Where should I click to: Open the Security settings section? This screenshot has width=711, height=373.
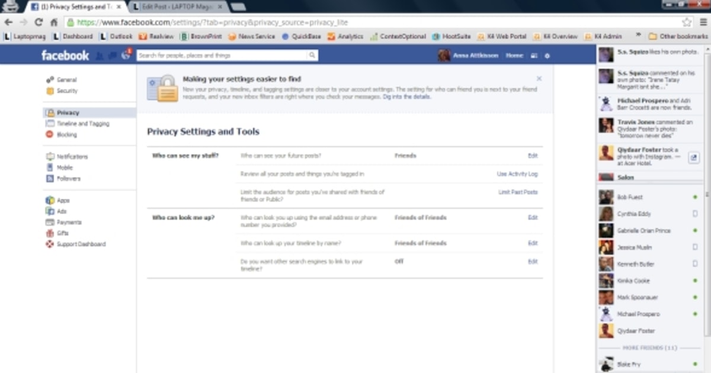click(66, 91)
